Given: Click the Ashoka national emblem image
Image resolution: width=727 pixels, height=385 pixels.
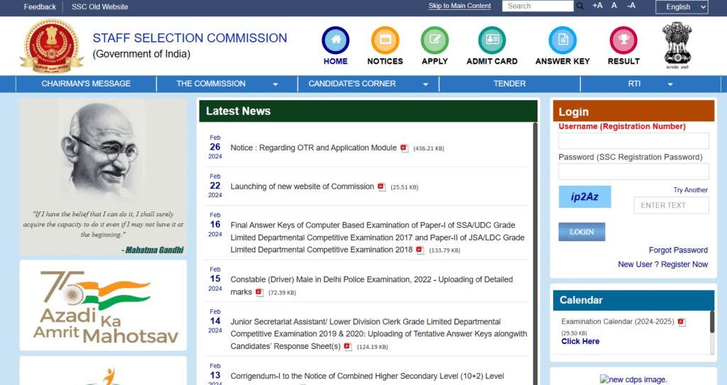Looking at the screenshot, I should click(677, 46).
